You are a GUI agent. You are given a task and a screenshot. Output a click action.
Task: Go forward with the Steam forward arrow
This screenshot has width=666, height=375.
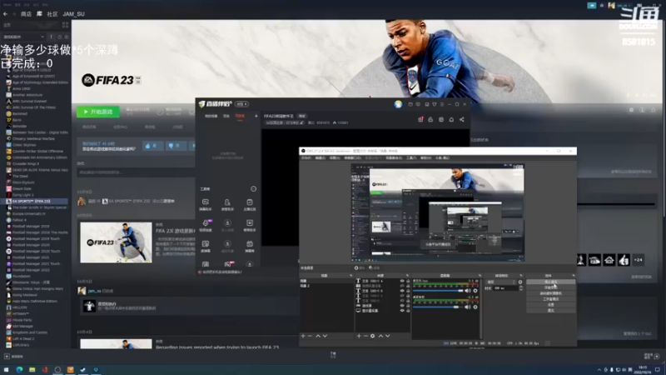[x=13, y=14]
